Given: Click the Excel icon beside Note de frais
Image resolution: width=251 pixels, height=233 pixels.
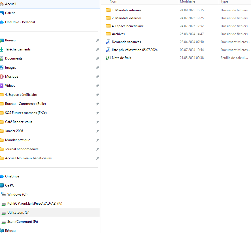Looking at the screenshot, I should tap(108, 58).
